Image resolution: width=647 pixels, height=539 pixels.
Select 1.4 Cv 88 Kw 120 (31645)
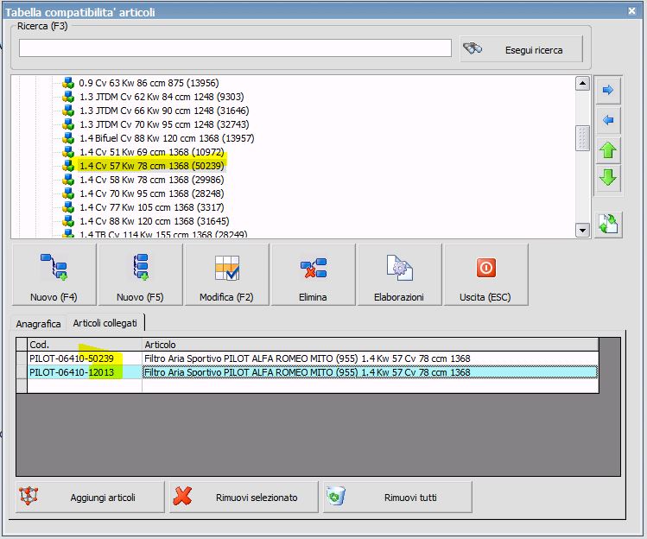(155, 221)
